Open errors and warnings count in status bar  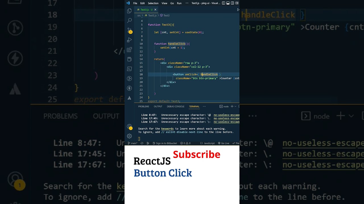click(185, 143)
